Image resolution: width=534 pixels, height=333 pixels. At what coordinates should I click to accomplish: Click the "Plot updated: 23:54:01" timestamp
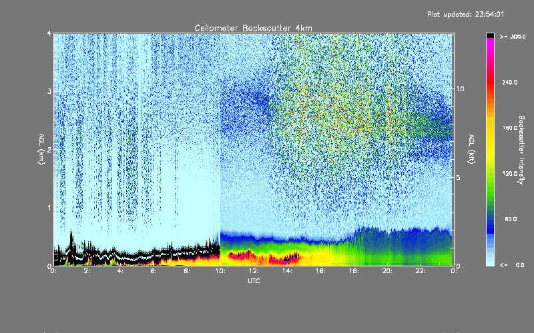(x=465, y=14)
